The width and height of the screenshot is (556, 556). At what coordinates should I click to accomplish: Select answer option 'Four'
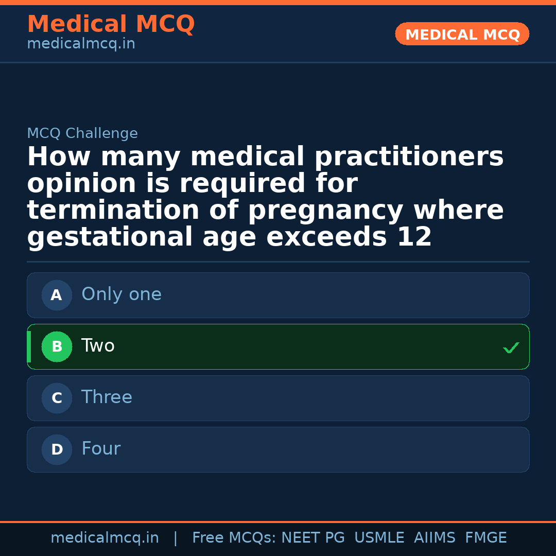click(x=278, y=449)
